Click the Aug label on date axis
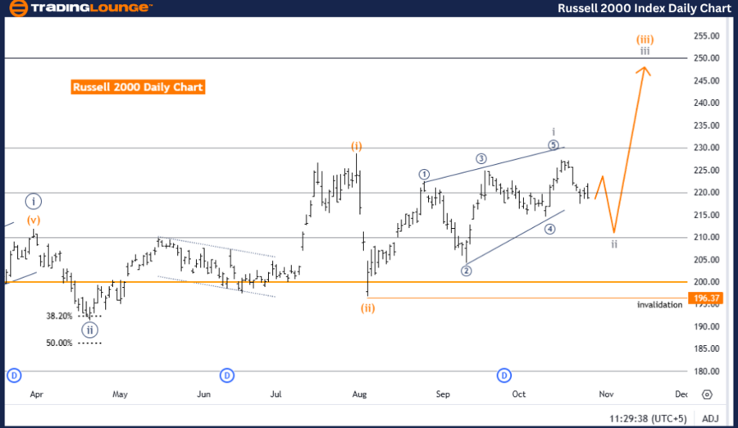Image resolution: width=738 pixels, height=428 pixels. [359, 394]
